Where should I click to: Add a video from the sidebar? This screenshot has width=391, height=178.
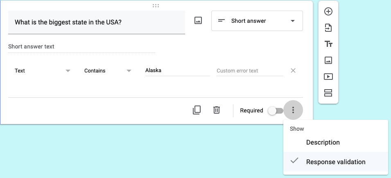click(328, 77)
